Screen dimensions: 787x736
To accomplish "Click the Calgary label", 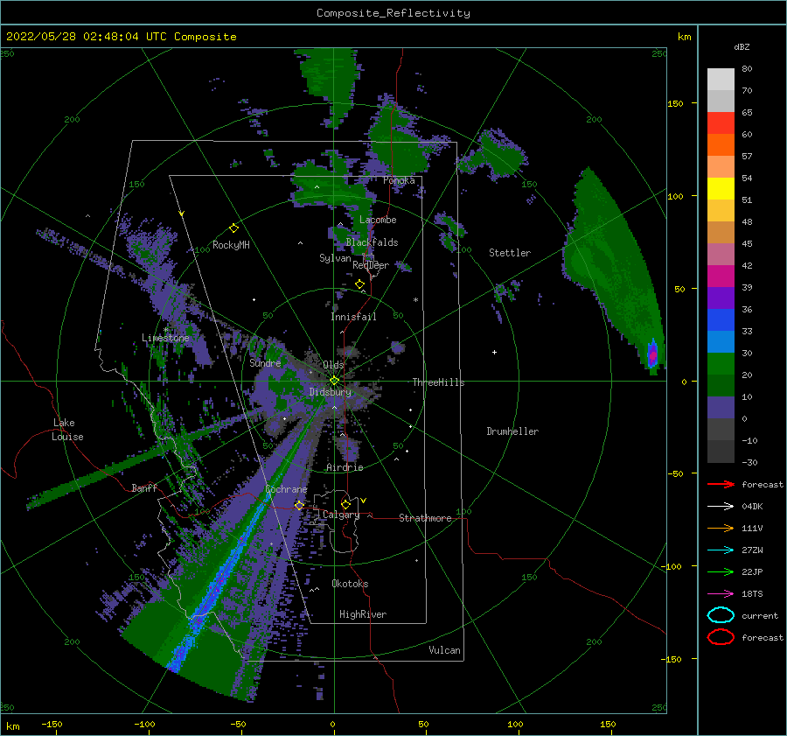I will click(x=341, y=515).
